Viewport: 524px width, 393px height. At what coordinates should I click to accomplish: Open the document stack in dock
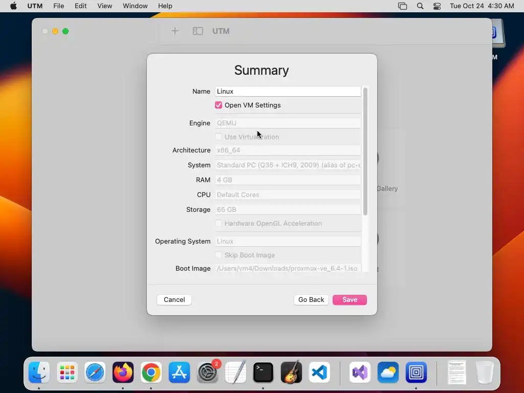point(456,373)
